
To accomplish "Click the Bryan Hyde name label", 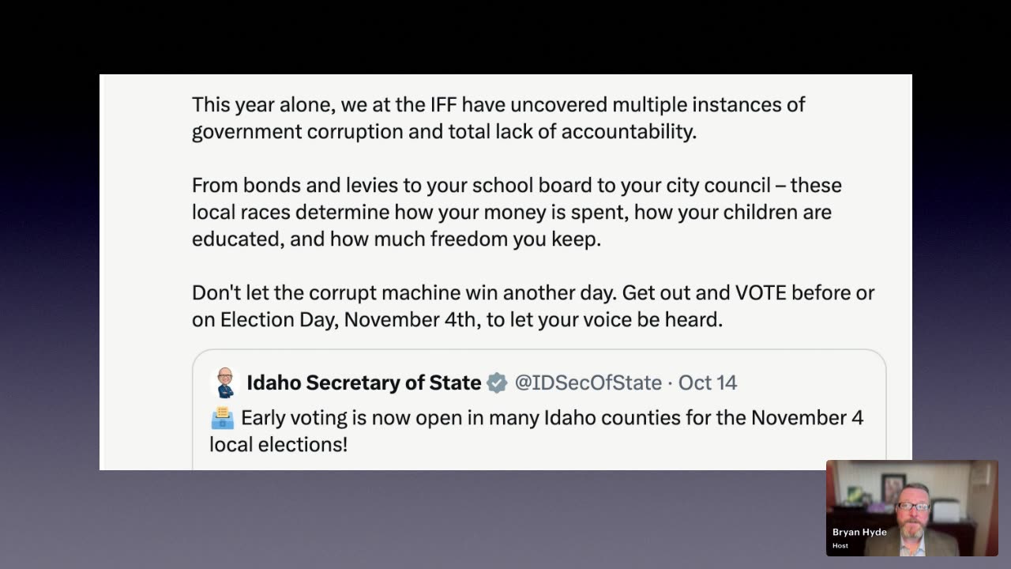I will (859, 532).
